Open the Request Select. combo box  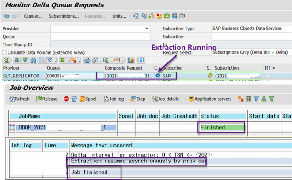251,52
